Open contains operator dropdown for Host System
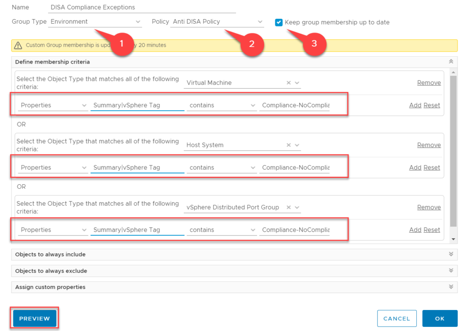 pyautogui.click(x=222, y=167)
